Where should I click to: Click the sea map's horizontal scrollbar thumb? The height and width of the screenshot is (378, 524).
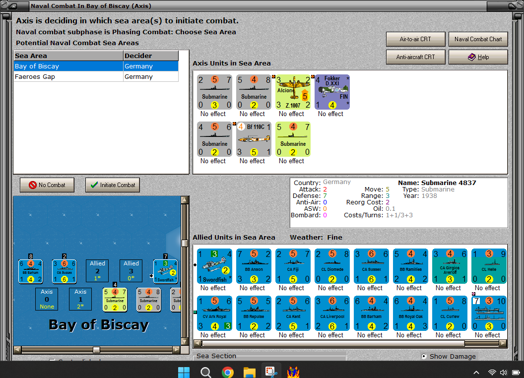point(96,350)
